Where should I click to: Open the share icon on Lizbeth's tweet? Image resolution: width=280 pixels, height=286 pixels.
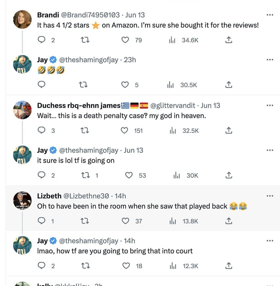click(229, 221)
